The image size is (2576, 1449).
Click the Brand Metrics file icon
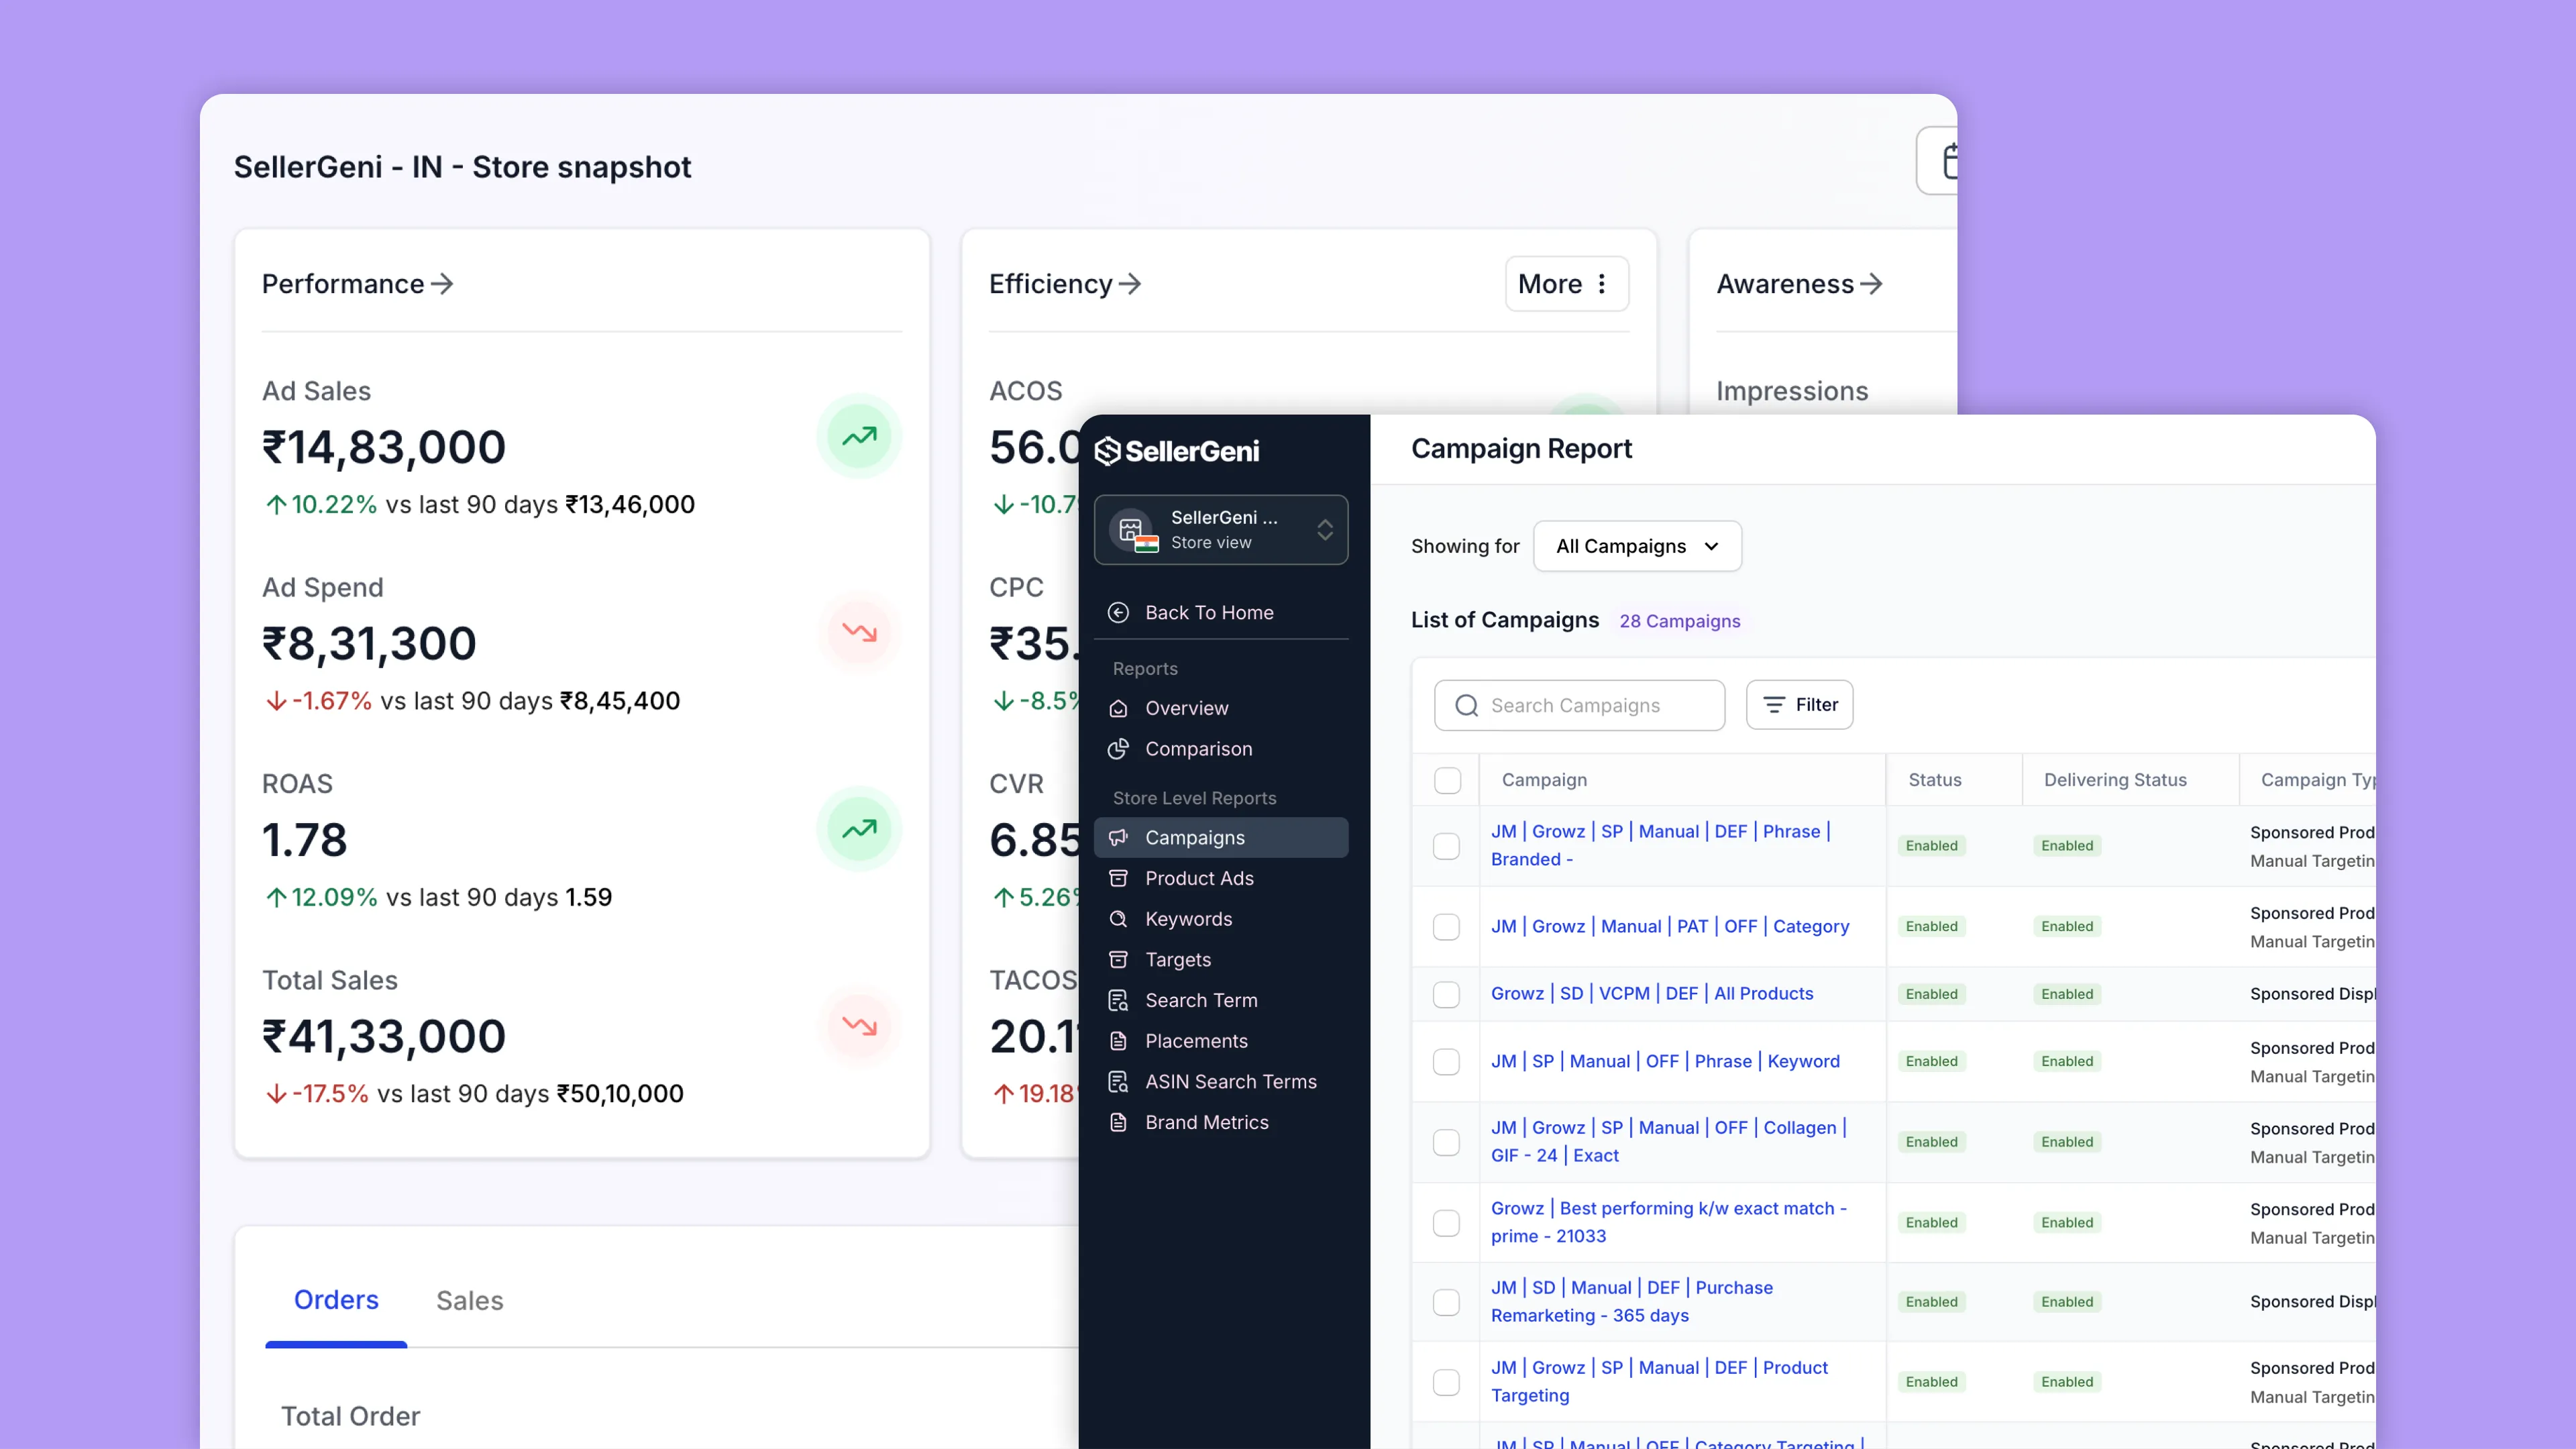pyautogui.click(x=1118, y=1122)
